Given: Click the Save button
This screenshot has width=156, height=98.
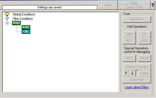Looking at the screenshot, I should pyautogui.click(x=108, y=5).
